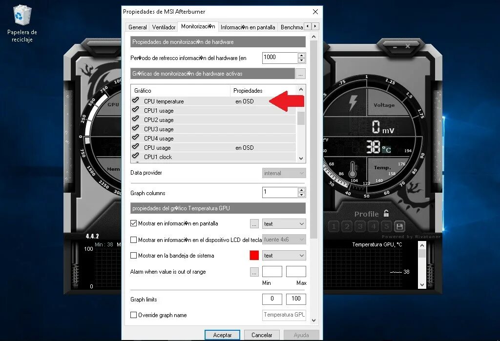Open the active graphs options ellipsis button
The height and width of the screenshot is (341, 500).
coord(300,74)
